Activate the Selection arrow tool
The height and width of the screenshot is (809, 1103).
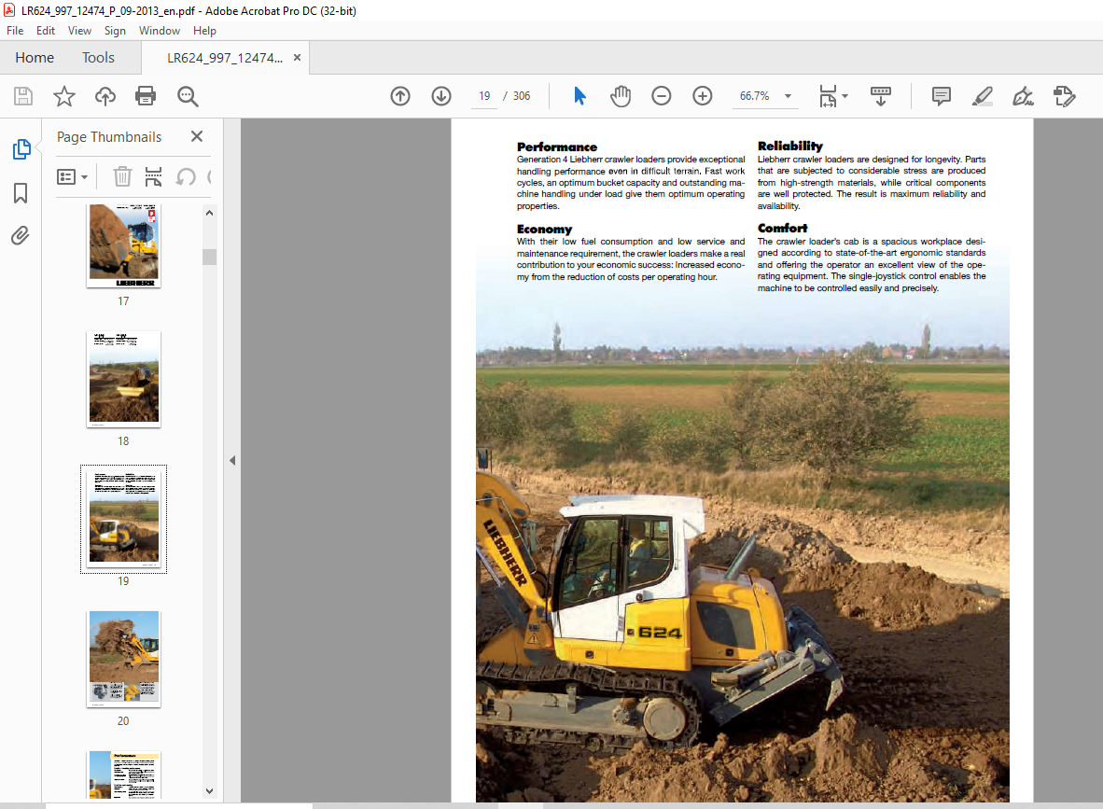coord(579,96)
